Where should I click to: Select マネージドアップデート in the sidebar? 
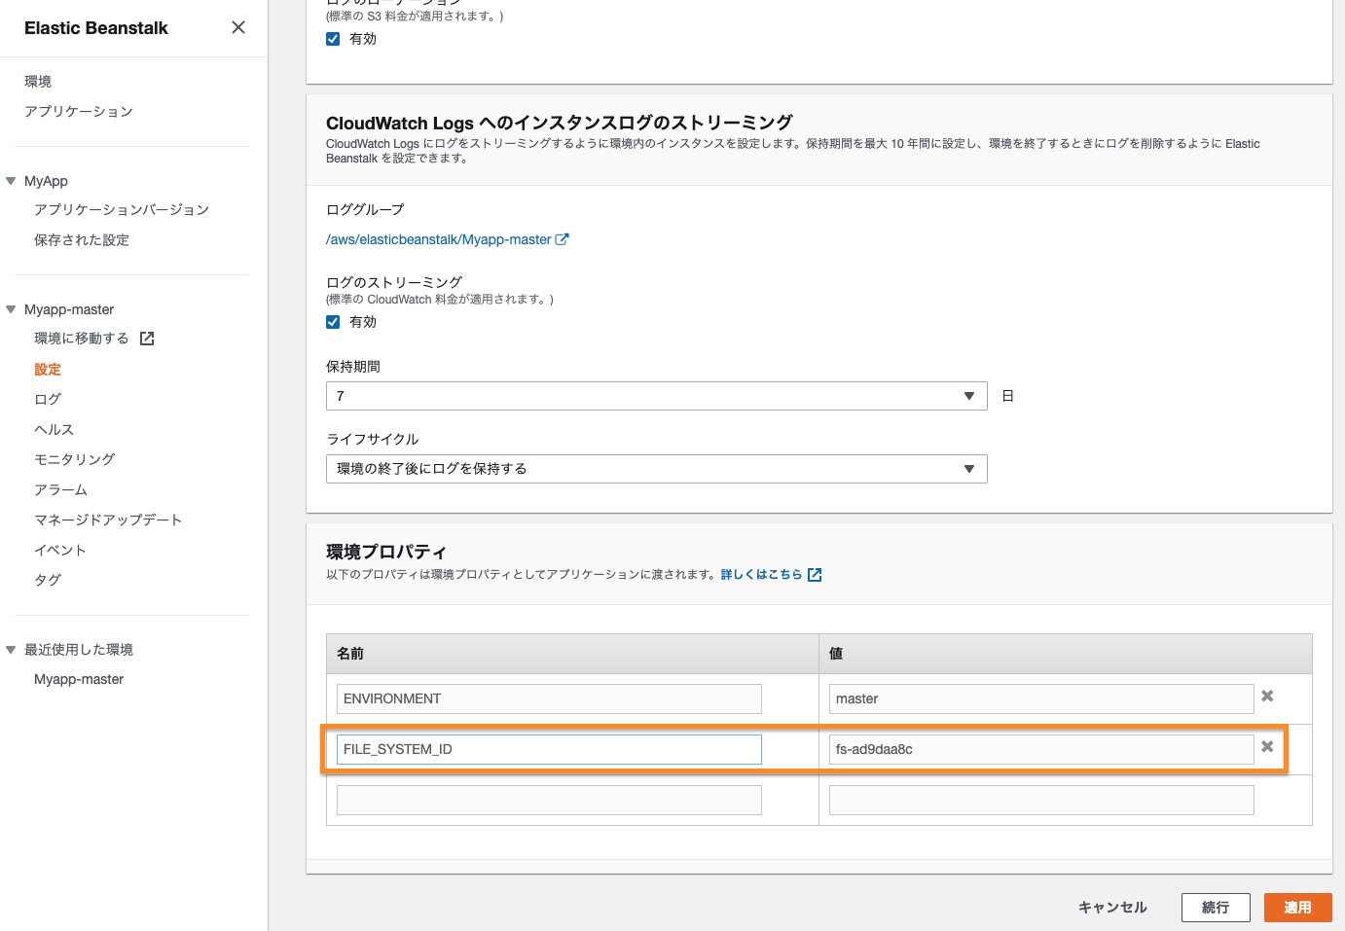(x=108, y=519)
